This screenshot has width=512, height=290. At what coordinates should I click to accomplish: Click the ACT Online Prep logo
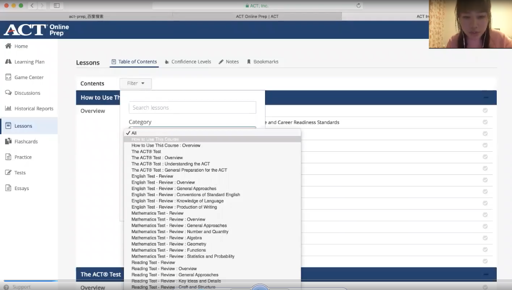pos(36,30)
